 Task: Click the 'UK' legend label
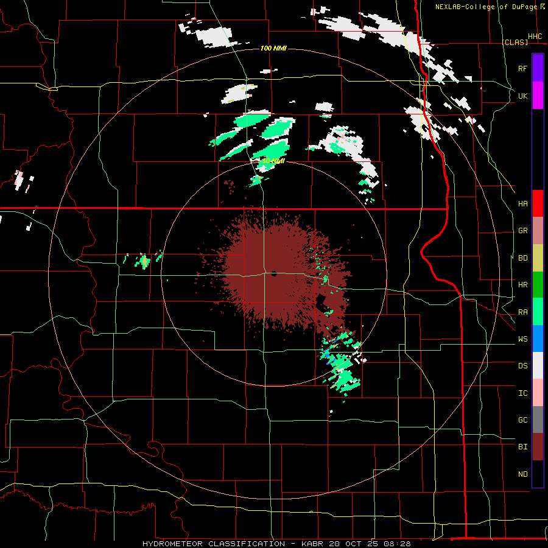522,96
